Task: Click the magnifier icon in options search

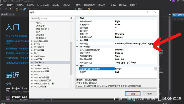Action: click(x=71, y=18)
